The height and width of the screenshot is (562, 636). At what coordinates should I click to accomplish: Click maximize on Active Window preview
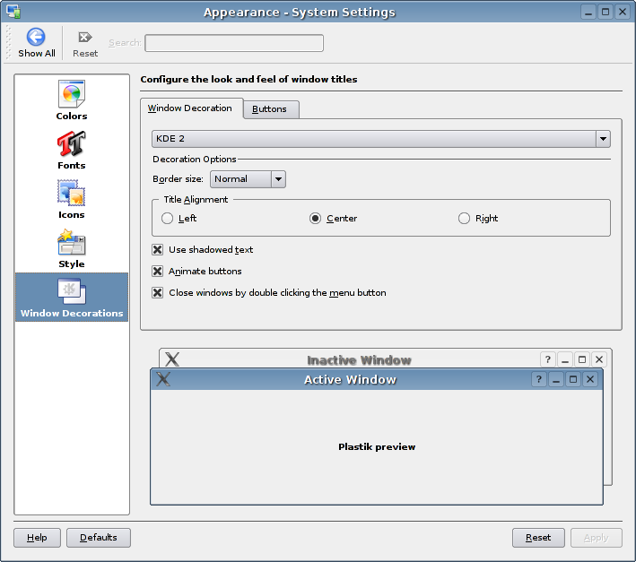(x=573, y=379)
